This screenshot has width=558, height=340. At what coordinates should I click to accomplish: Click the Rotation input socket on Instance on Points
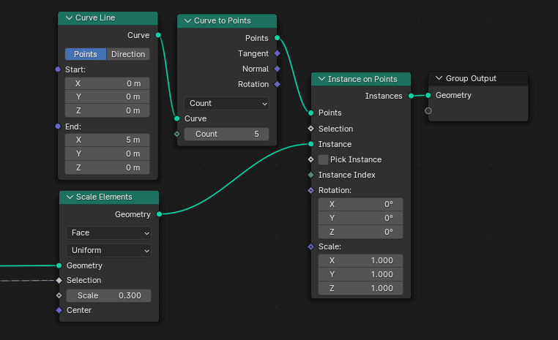pyautogui.click(x=311, y=190)
